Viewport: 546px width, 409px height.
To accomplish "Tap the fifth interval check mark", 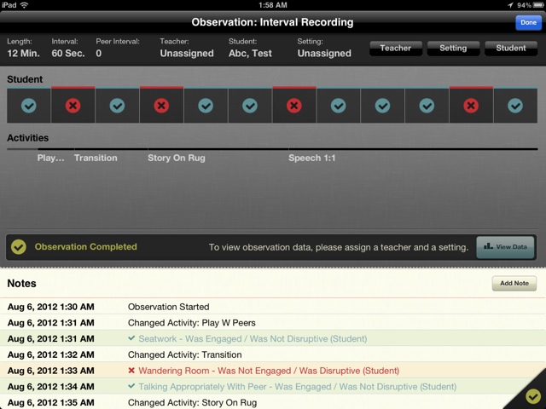I will (206, 106).
